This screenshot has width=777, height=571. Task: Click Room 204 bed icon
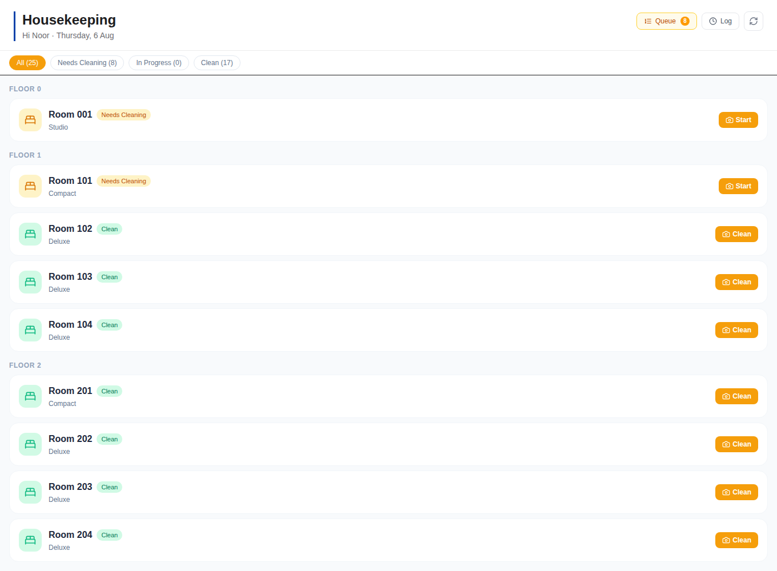point(30,540)
